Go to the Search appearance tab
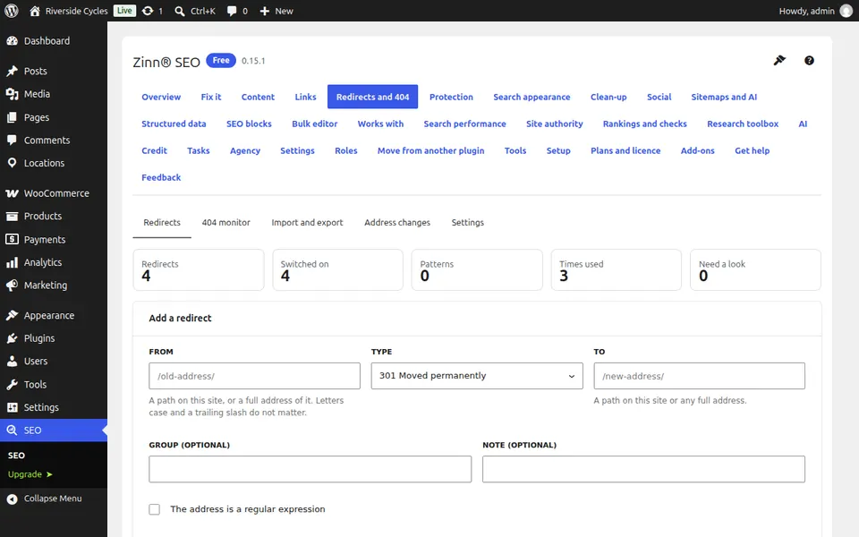Image resolution: width=859 pixels, height=537 pixels. pos(532,97)
